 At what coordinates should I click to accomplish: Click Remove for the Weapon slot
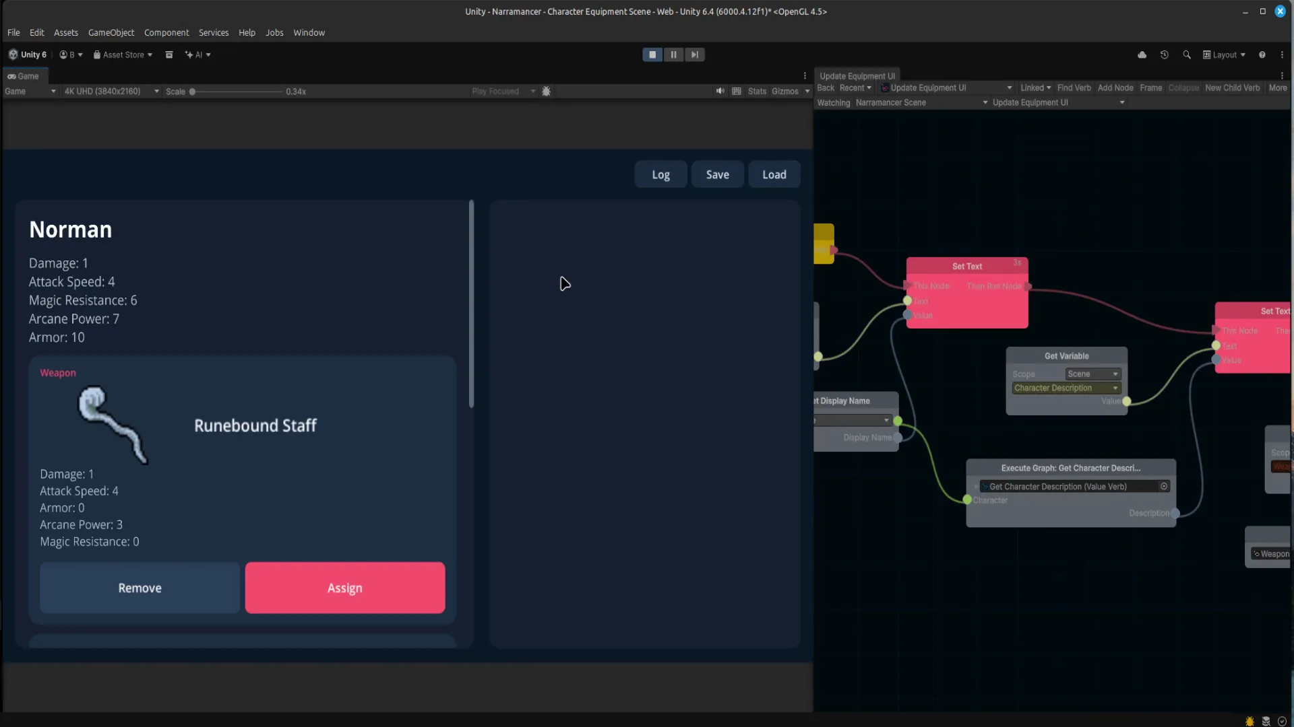click(140, 588)
